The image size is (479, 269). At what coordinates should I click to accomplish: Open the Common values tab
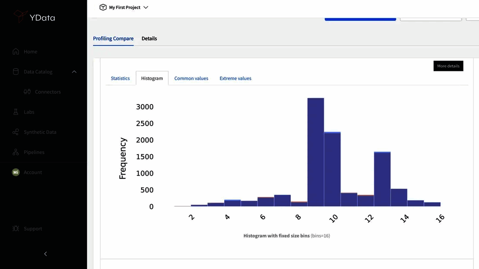click(191, 78)
